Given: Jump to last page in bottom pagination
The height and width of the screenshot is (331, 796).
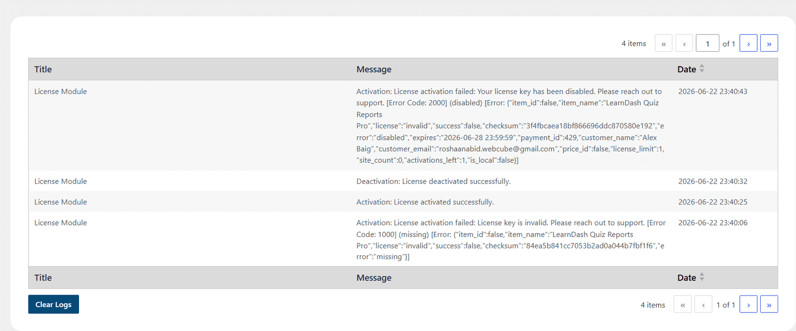Looking at the screenshot, I should click(x=769, y=304).
